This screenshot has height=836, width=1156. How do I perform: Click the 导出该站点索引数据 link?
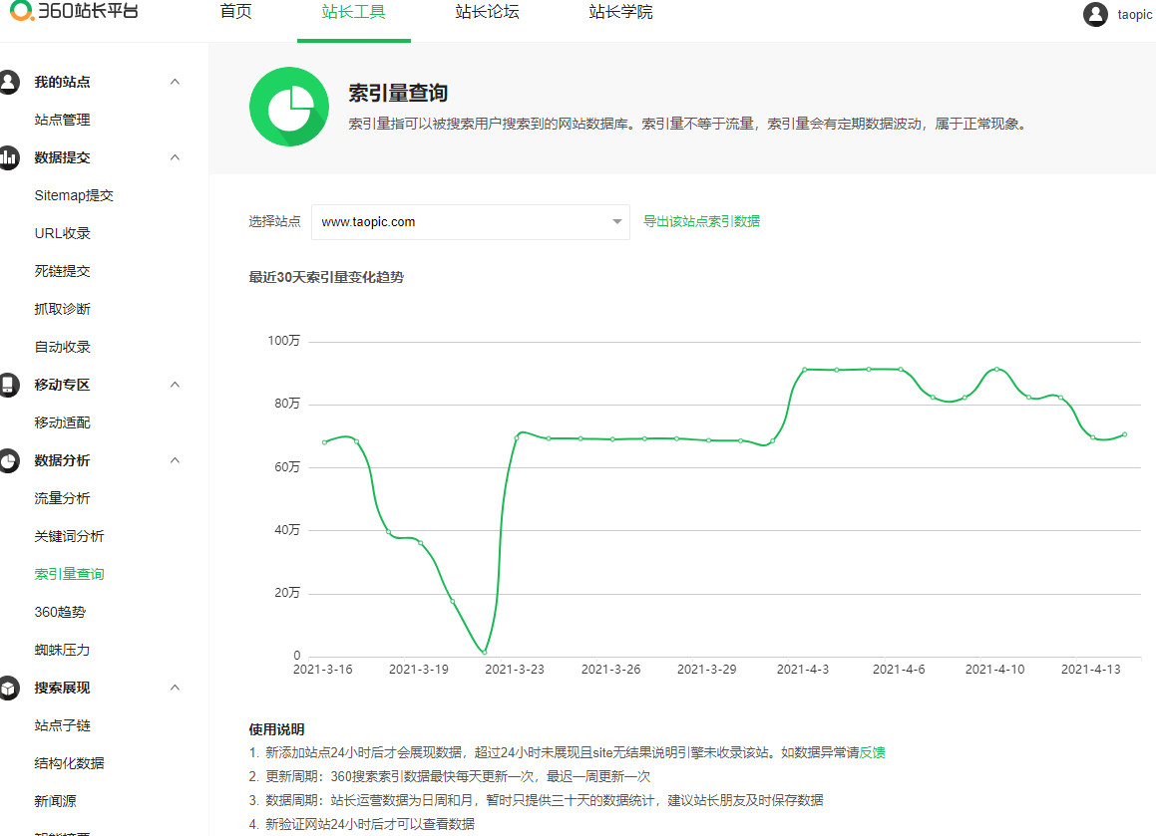(702, 221)
